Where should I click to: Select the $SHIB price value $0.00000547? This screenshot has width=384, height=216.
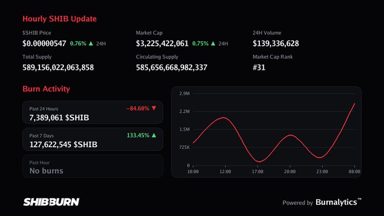[x=44, y=43]
